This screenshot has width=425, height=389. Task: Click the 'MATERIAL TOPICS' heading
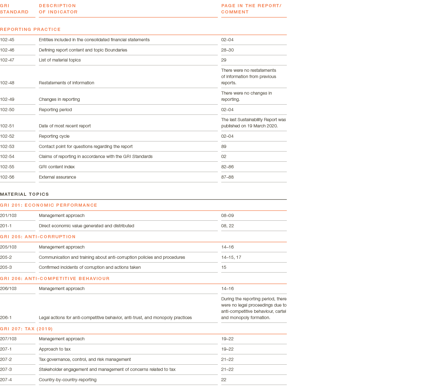click(25, 194)
